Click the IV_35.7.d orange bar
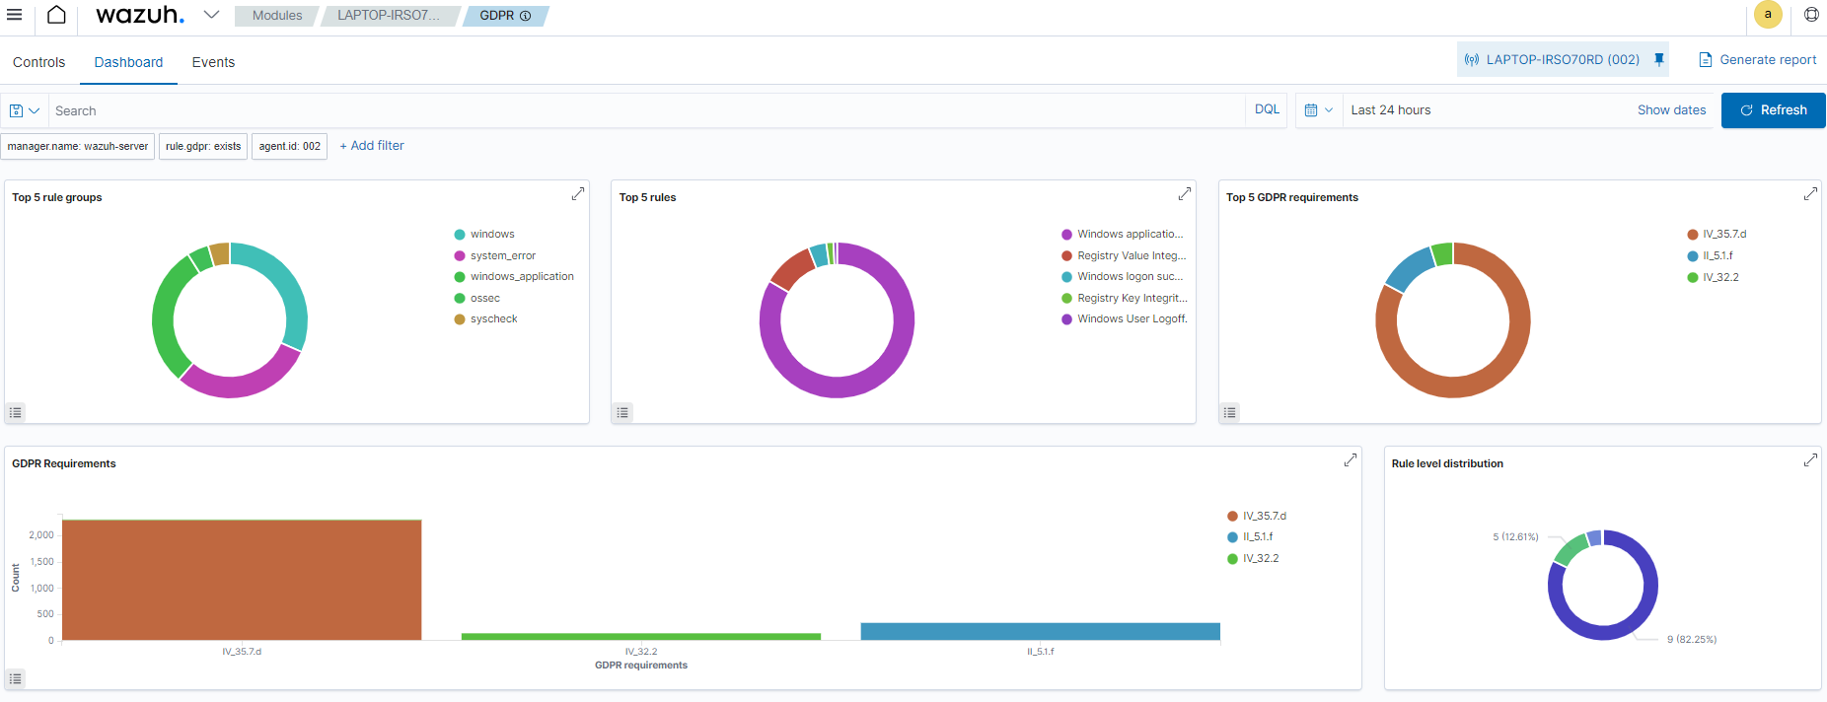The width and height of the screenshot is (1827, 702). (242, 580)
